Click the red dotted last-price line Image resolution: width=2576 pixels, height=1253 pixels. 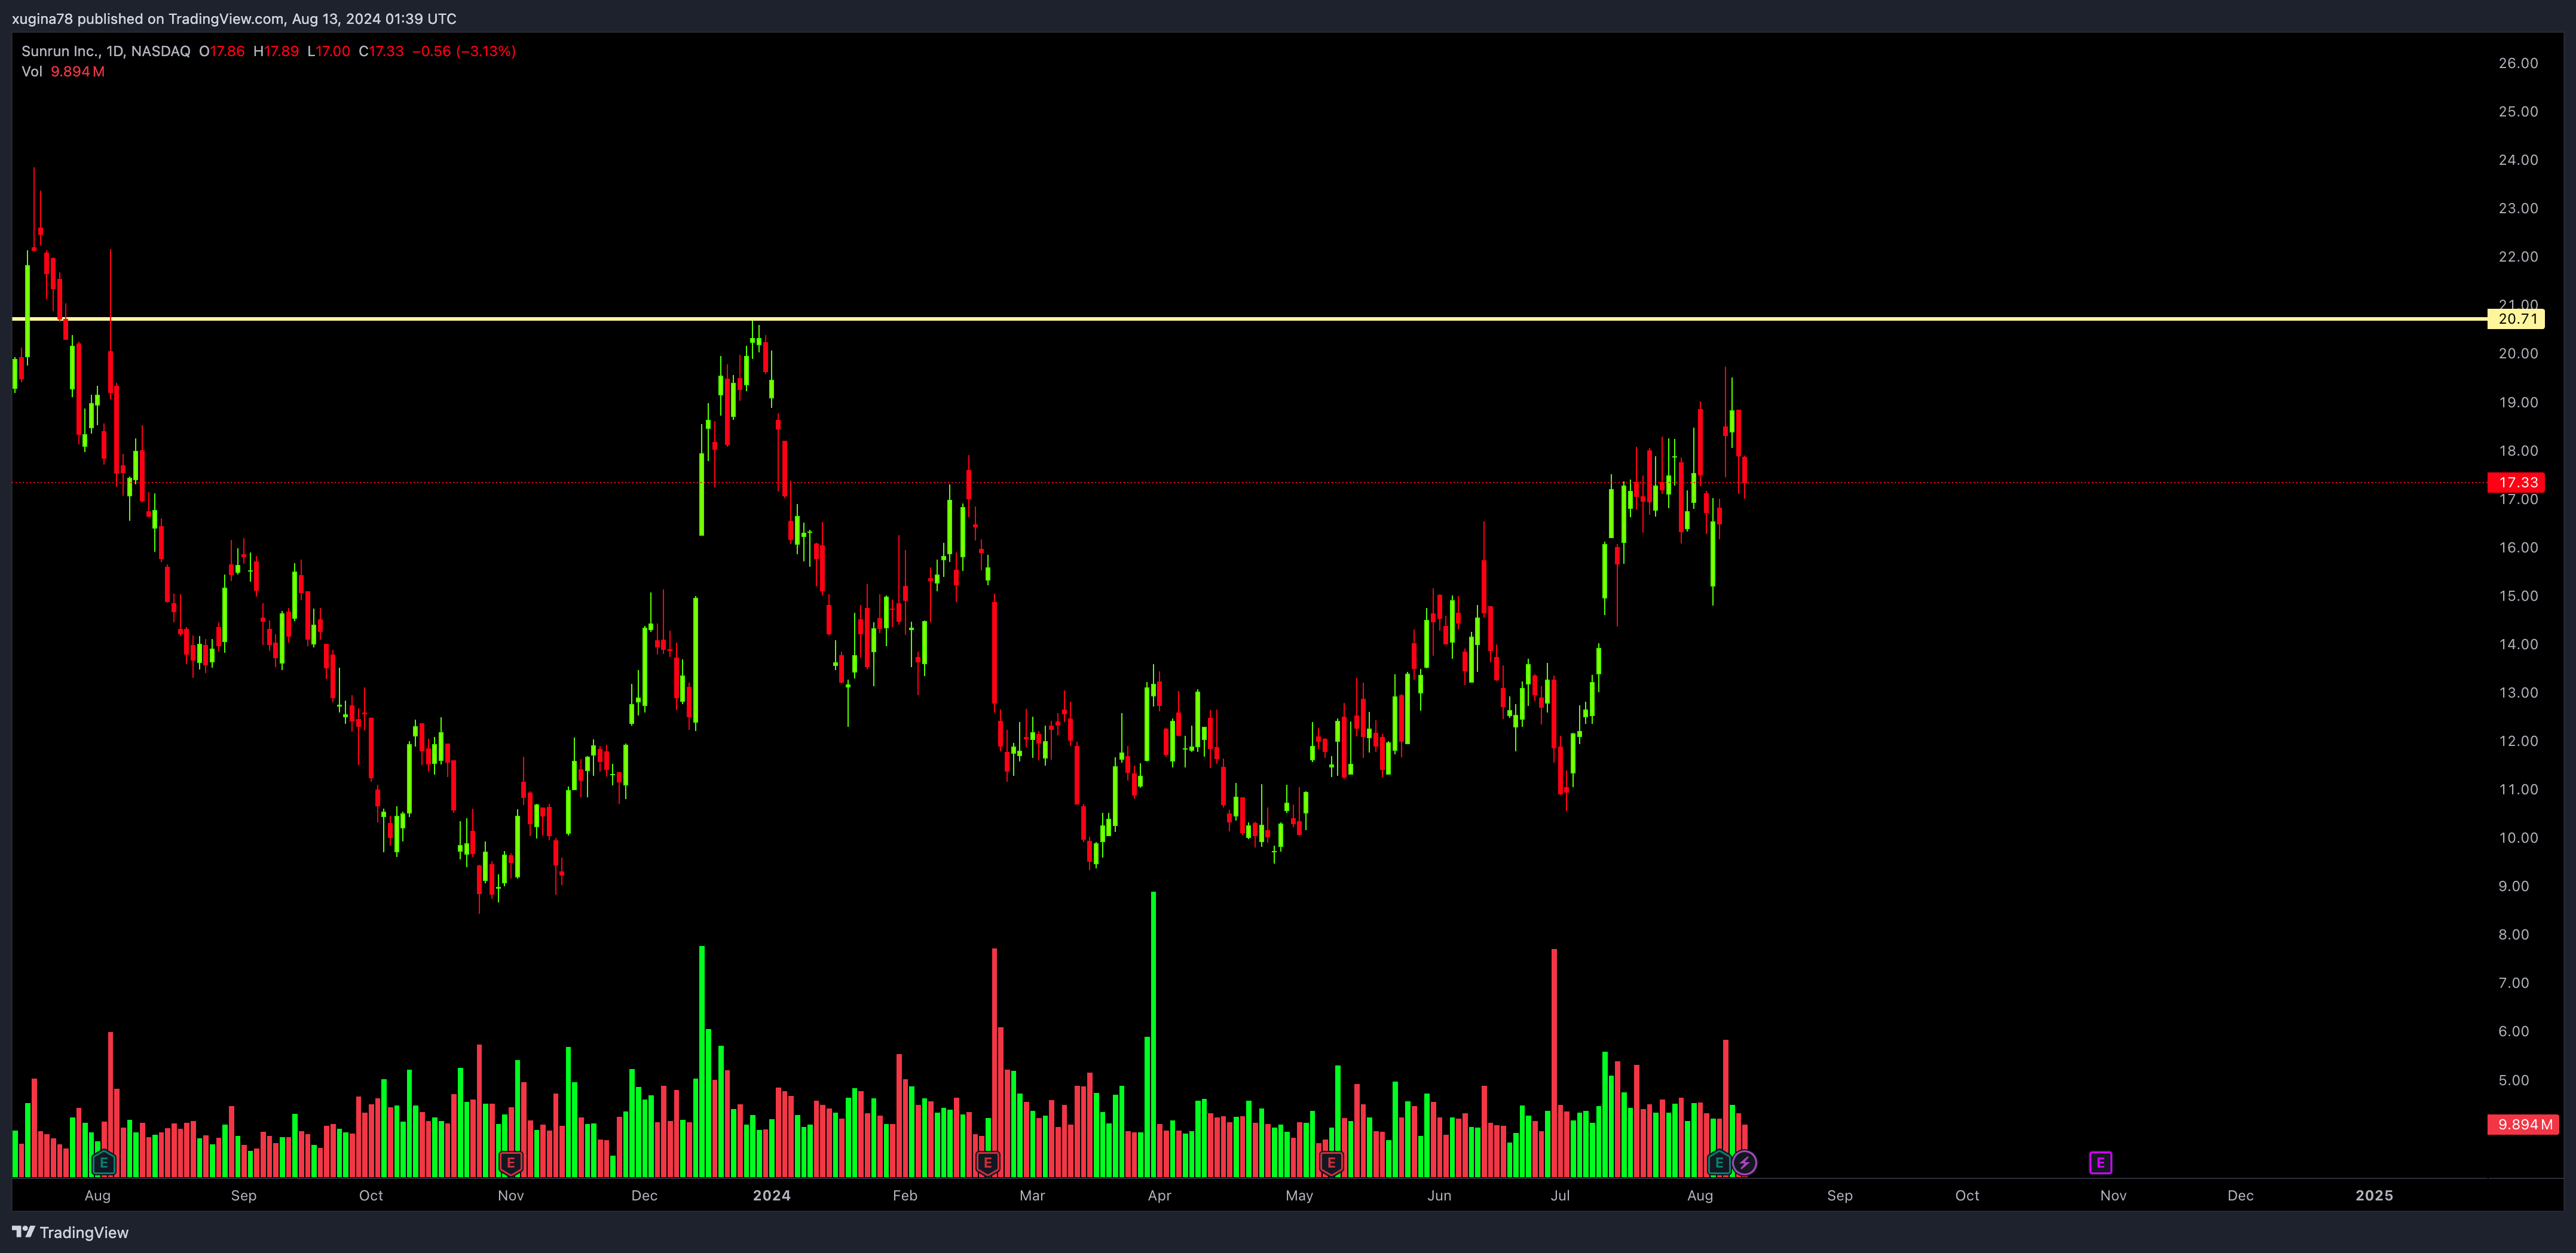tap(1249, 483)
